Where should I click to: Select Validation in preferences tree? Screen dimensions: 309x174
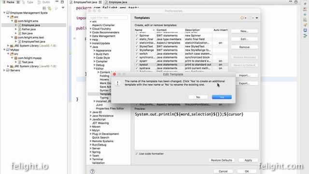(98, 163)
